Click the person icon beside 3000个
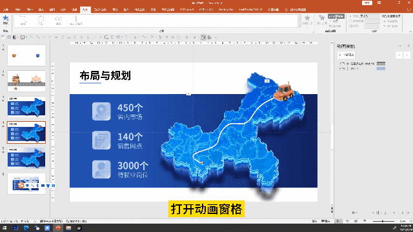The height and width of the screenshot is (232, 413). 101,169
